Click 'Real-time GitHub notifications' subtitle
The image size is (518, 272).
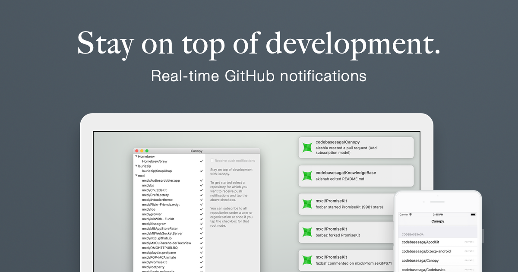[x=259, y=76]
